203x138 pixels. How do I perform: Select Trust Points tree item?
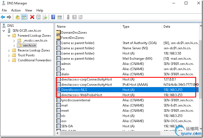(26, 55)
